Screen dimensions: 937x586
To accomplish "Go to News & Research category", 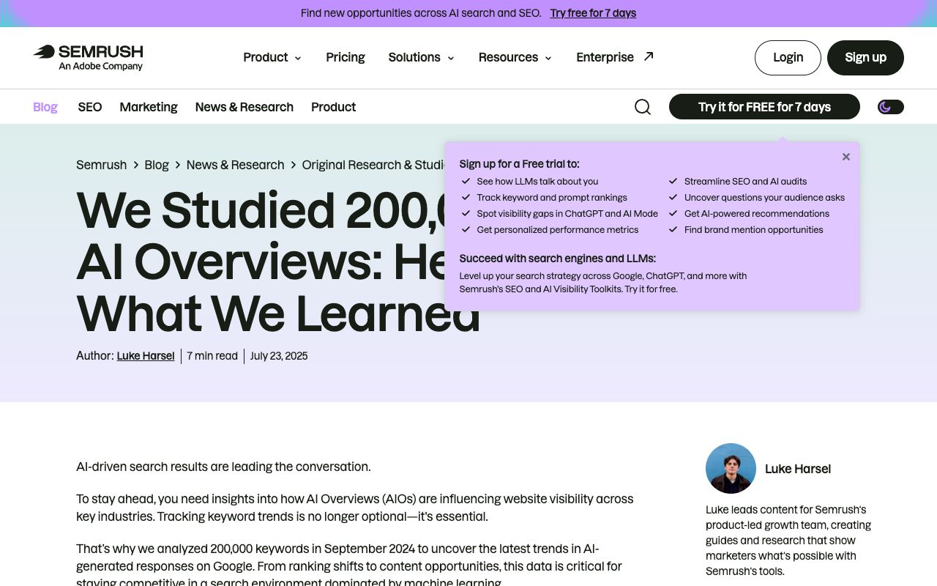I will (x=244, y=107).
